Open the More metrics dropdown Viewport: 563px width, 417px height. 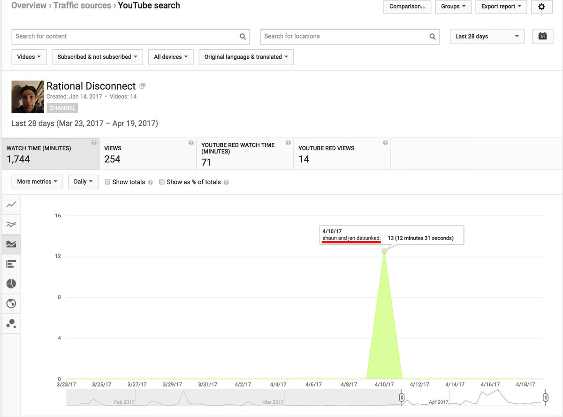click(x=37, y=182)
